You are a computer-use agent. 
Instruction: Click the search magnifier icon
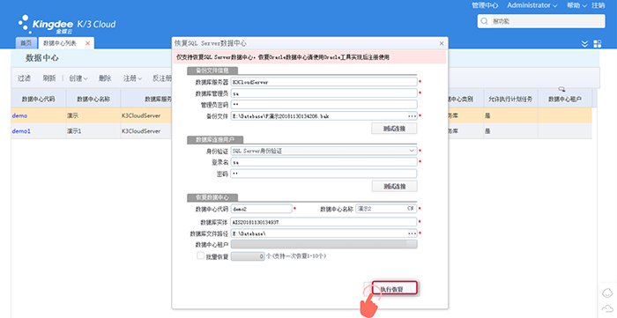(485, 21)
